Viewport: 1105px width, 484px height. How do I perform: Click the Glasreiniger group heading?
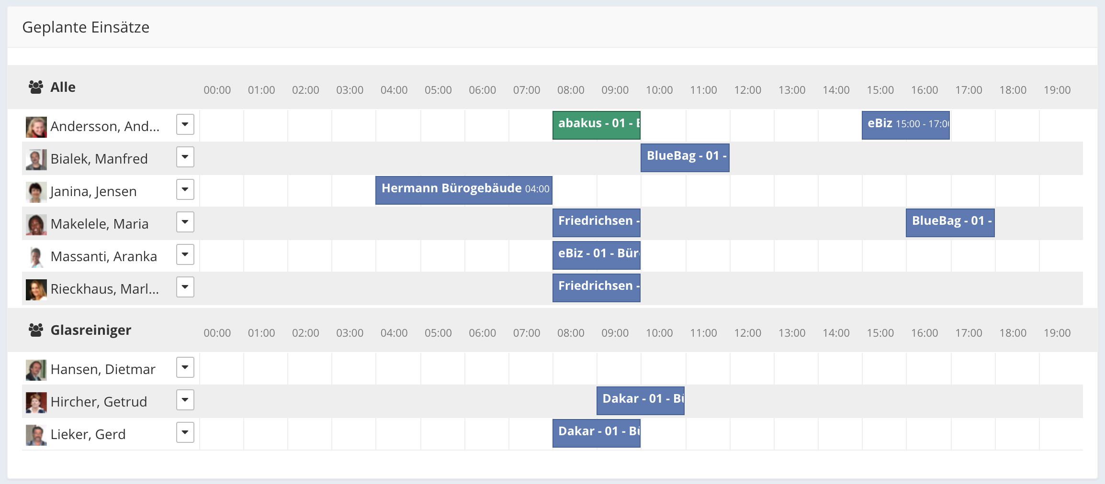91,330
